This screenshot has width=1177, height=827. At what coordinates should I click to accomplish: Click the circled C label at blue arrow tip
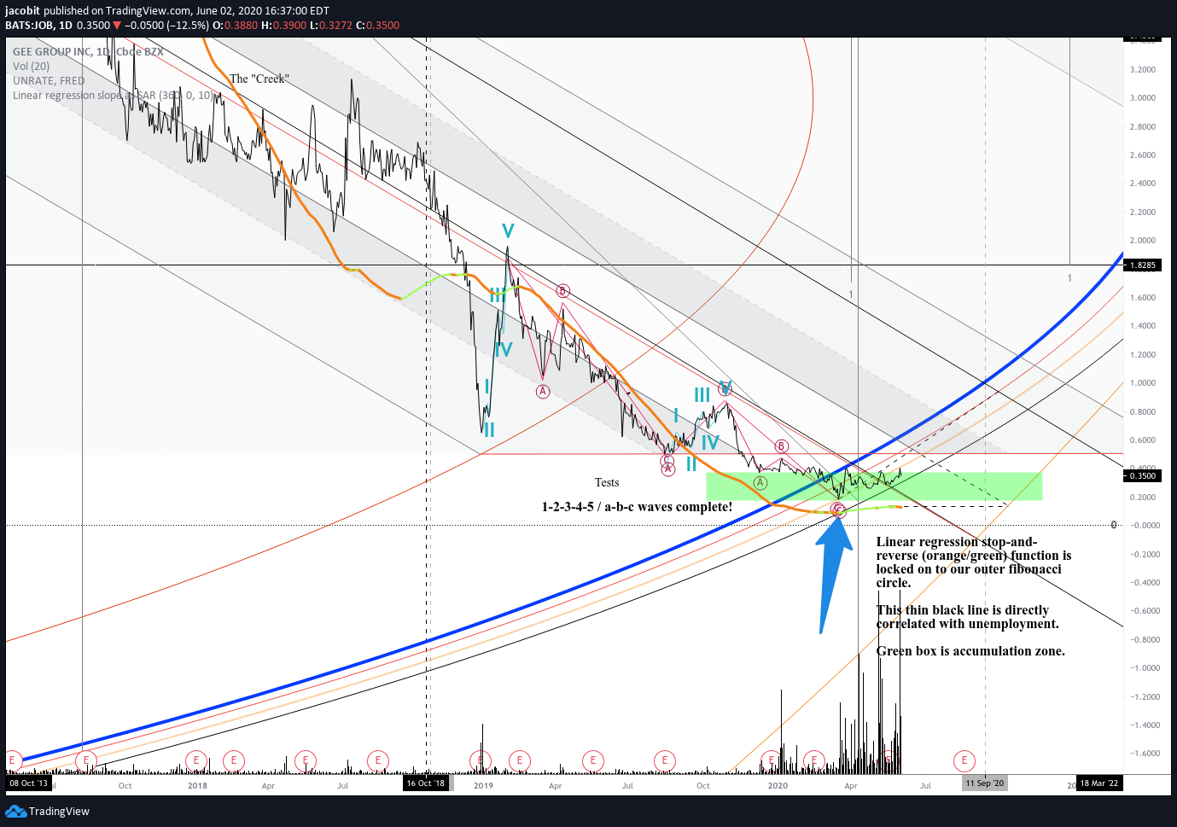click(x=838, y=510)
